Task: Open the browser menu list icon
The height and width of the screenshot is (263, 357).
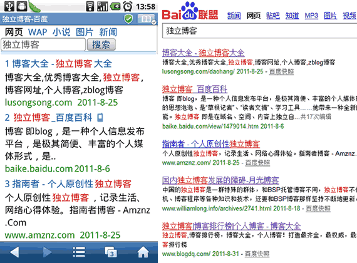Action: (79, 252)
